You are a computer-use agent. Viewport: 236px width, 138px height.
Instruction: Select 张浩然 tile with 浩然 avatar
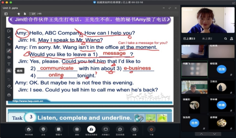click(194, 123)
